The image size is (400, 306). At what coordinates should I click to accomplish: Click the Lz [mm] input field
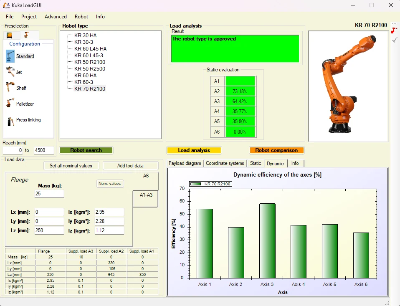click(x=49, y=230)
